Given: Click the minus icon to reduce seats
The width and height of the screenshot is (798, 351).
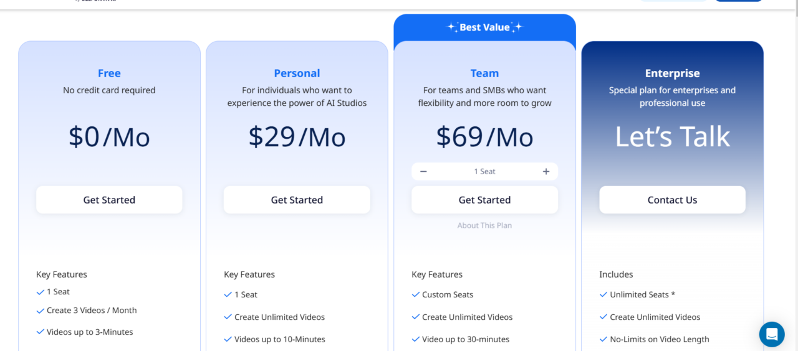Looking at the screenshot, I should click(423, 172).
